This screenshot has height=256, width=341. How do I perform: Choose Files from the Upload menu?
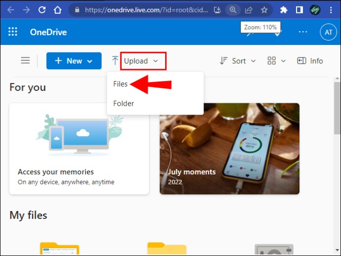click(120, 84)
